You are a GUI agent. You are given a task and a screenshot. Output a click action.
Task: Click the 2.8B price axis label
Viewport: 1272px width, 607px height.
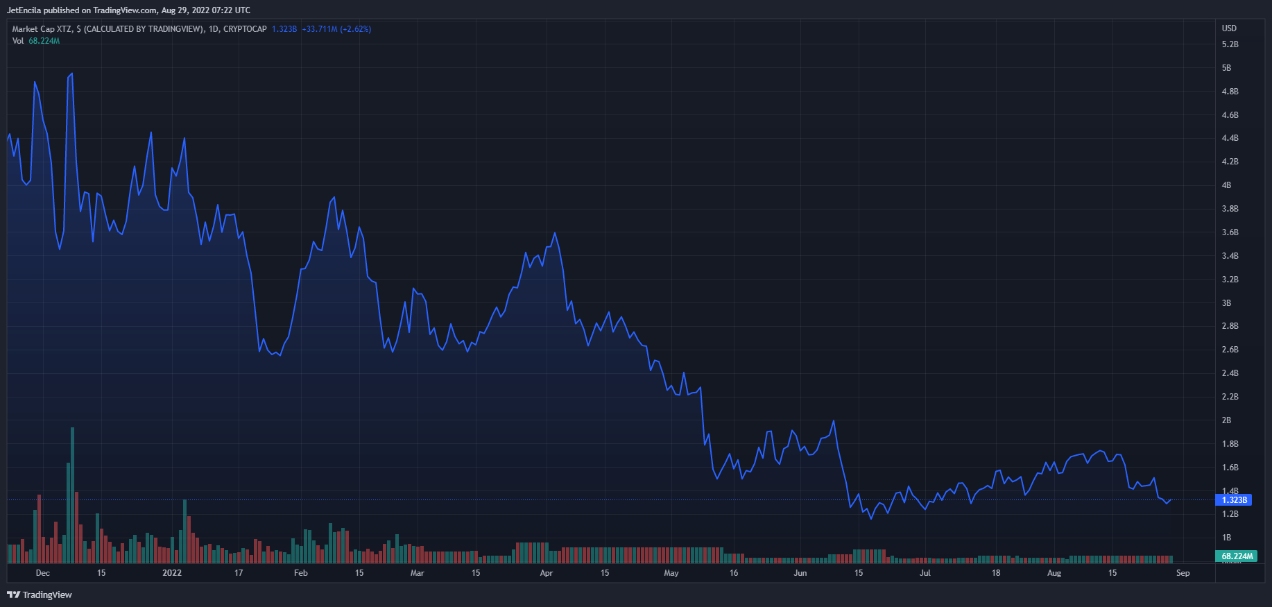[x=1230, y=326]
